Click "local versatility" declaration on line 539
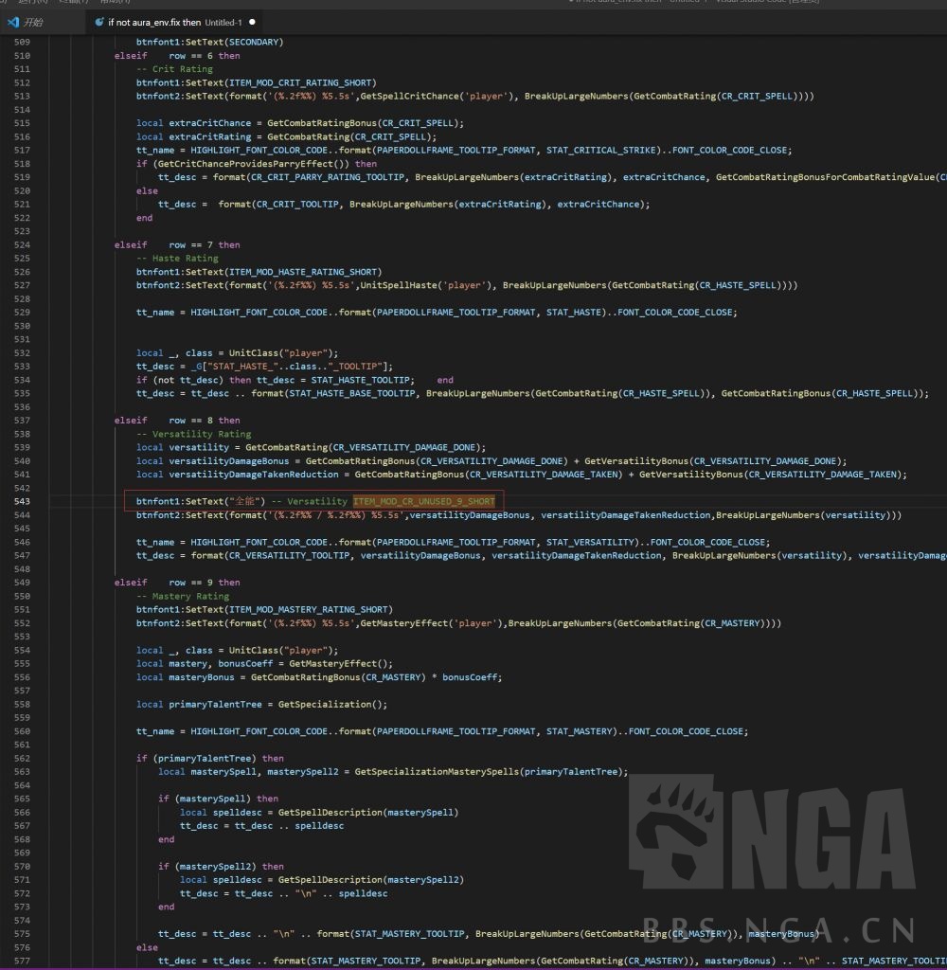The width and height of the screenshot is (947, 970). [183, 448]
